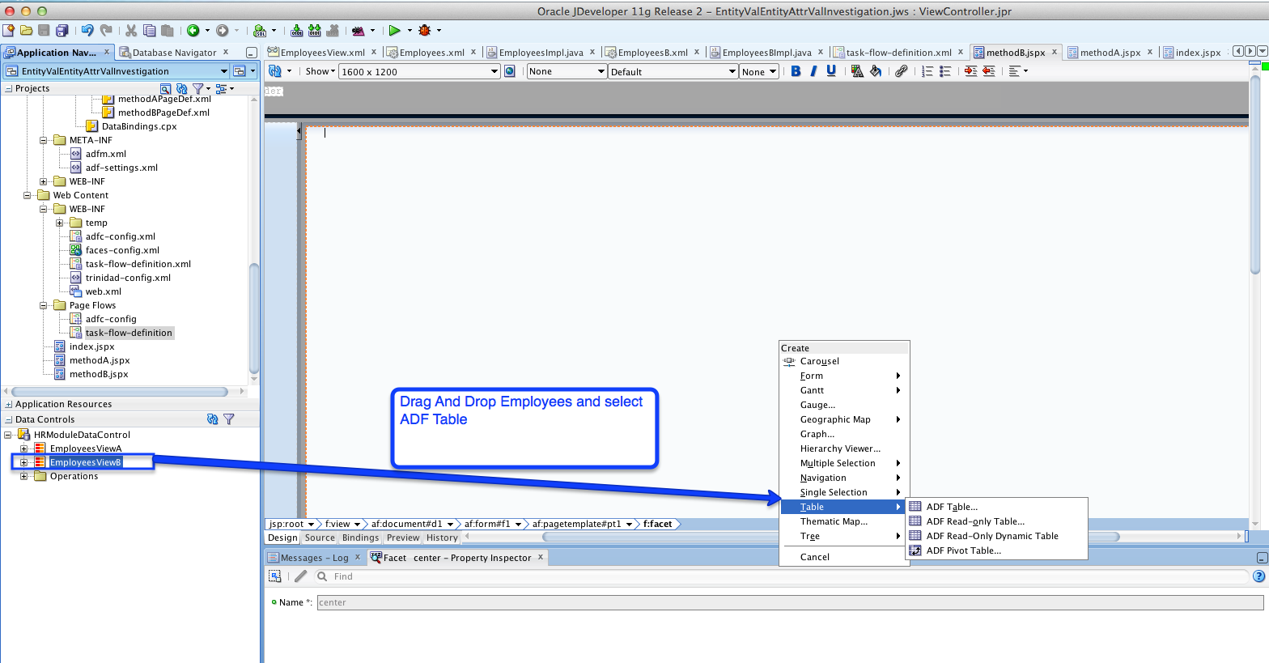Click the Carousel entry in Create menu
This screenshot has height=663, width=1269.
click(x=844, y=361)
